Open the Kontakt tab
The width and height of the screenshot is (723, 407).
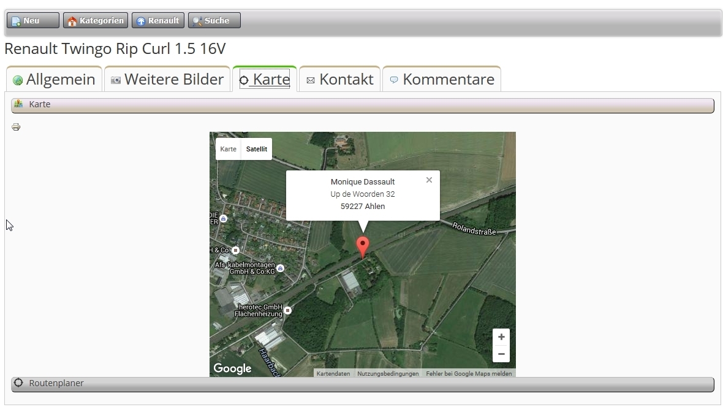point(340,79)
